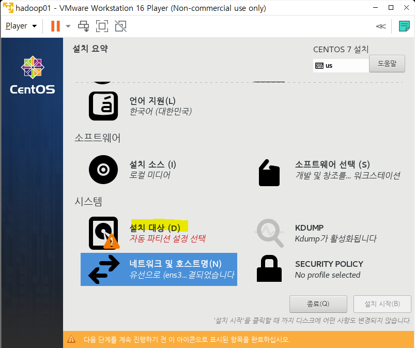Open SECURITY POLICY lock icon
The width and height of the screenshot is (415, 348).
[x=269, y=268]
